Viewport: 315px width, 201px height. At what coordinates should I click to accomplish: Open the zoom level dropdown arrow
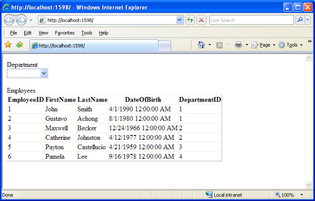(301, 195)
